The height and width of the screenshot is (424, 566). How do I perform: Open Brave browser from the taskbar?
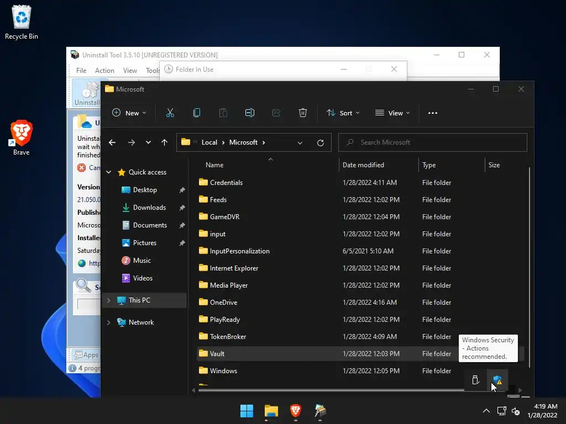[296, 411]
